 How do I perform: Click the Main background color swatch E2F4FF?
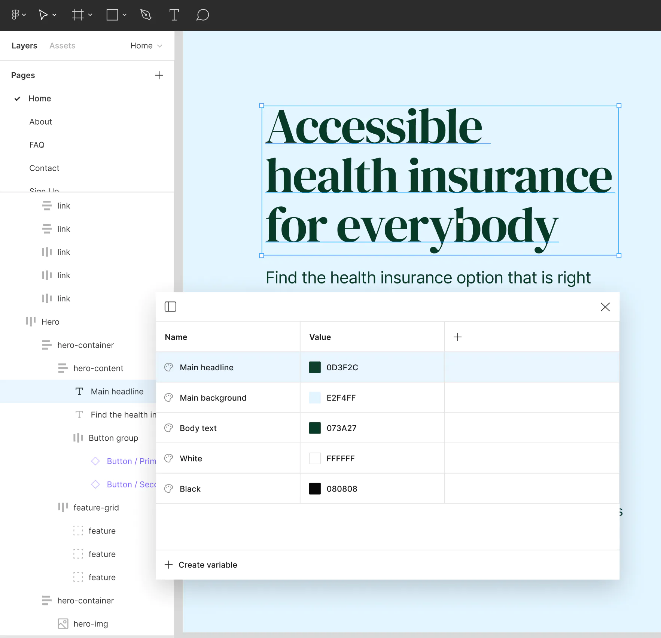click(x=315, y=398)
